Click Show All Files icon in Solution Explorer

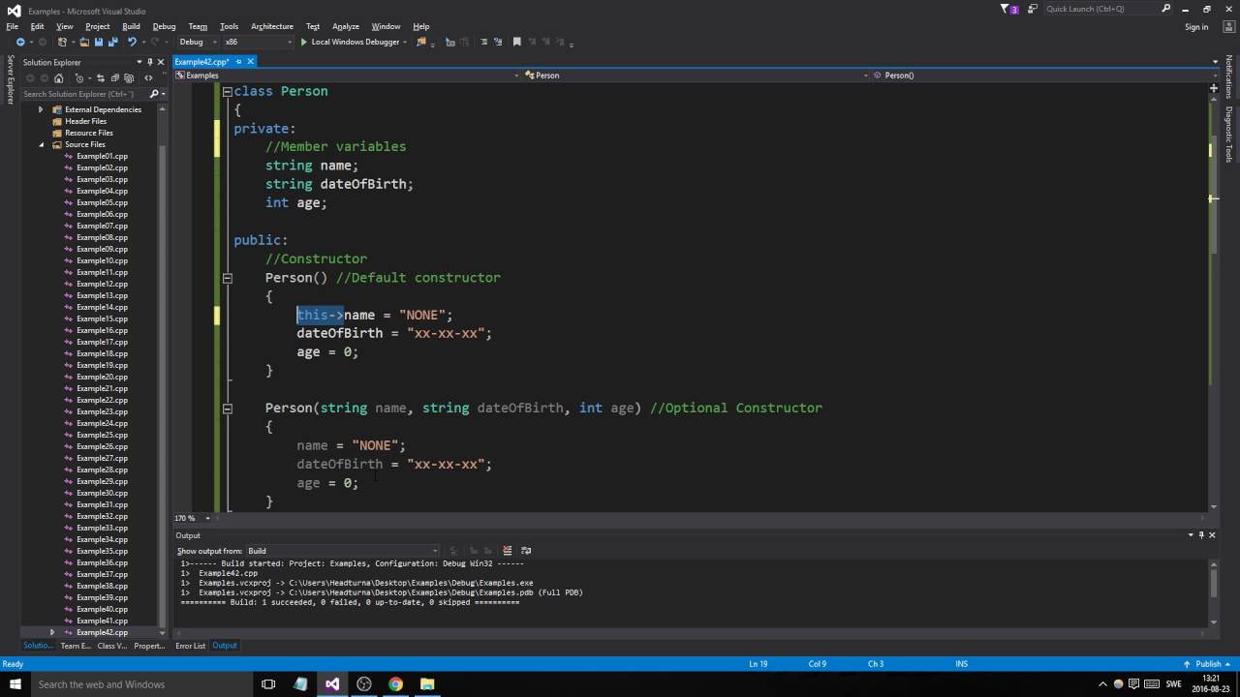click(129, 78)
